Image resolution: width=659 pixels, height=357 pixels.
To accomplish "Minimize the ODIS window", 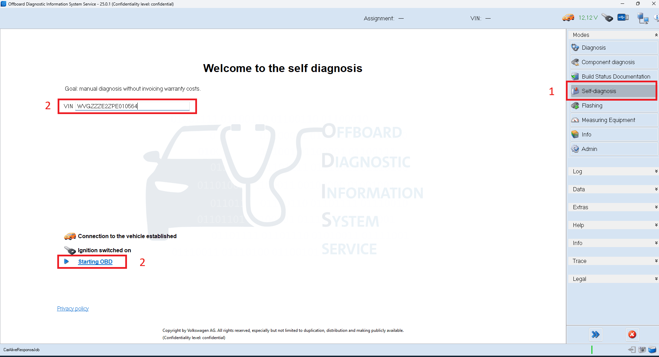I will point(622,4).
